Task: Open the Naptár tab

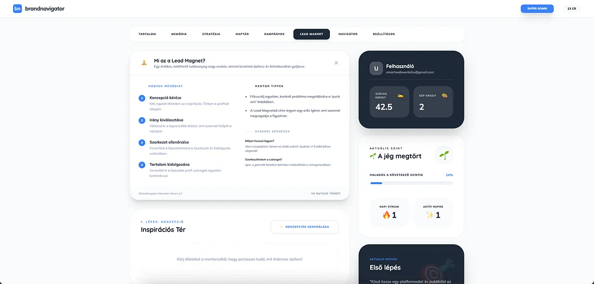Action: (242, 34)
